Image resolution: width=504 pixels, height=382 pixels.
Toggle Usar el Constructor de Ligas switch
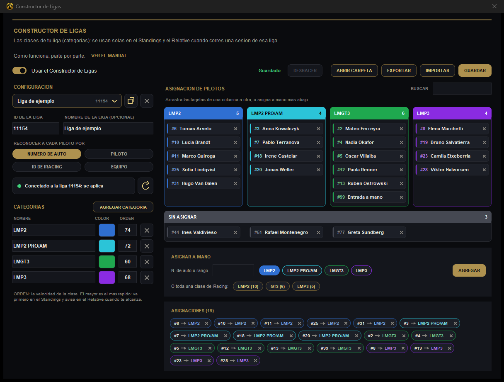click(19, 71)
